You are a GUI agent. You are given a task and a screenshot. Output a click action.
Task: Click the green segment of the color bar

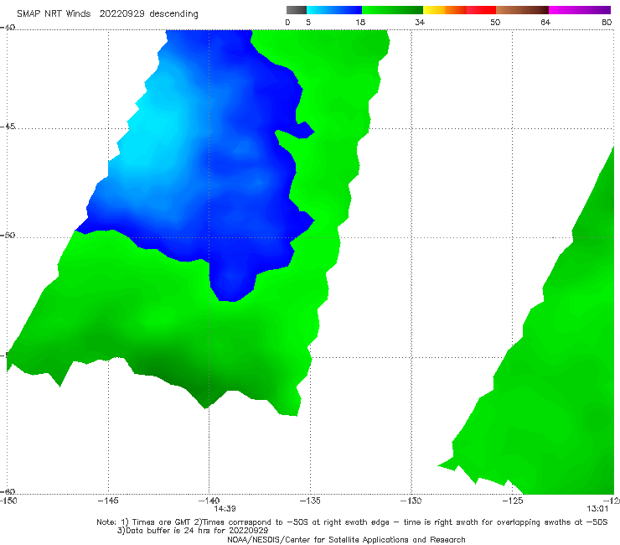392,10
